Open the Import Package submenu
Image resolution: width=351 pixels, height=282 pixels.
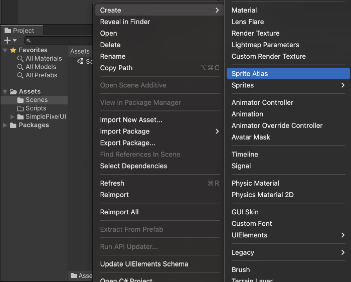[x=159, y=131]
